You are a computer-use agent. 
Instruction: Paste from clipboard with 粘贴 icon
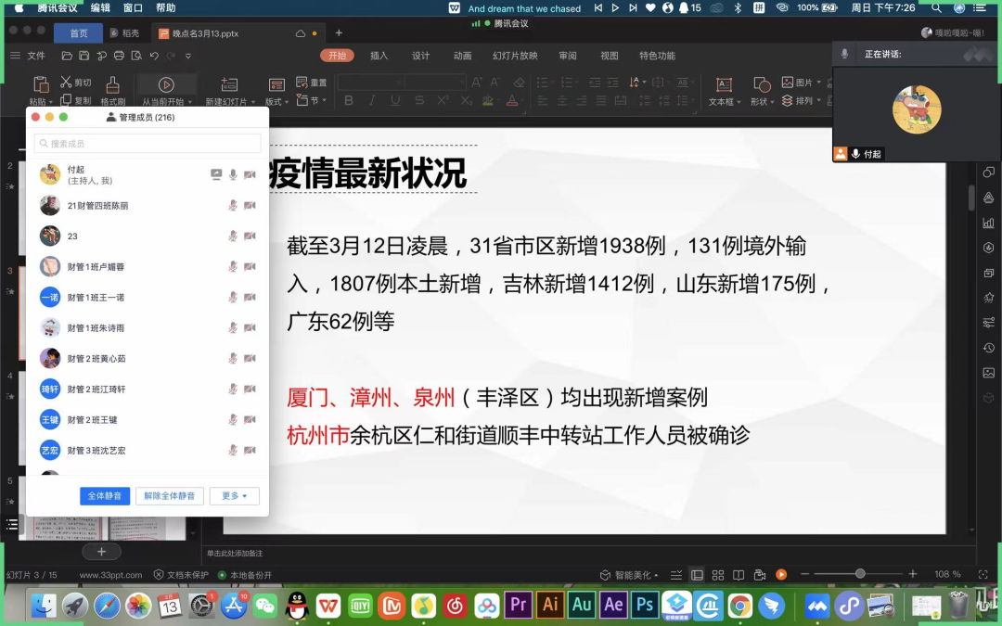40,84
